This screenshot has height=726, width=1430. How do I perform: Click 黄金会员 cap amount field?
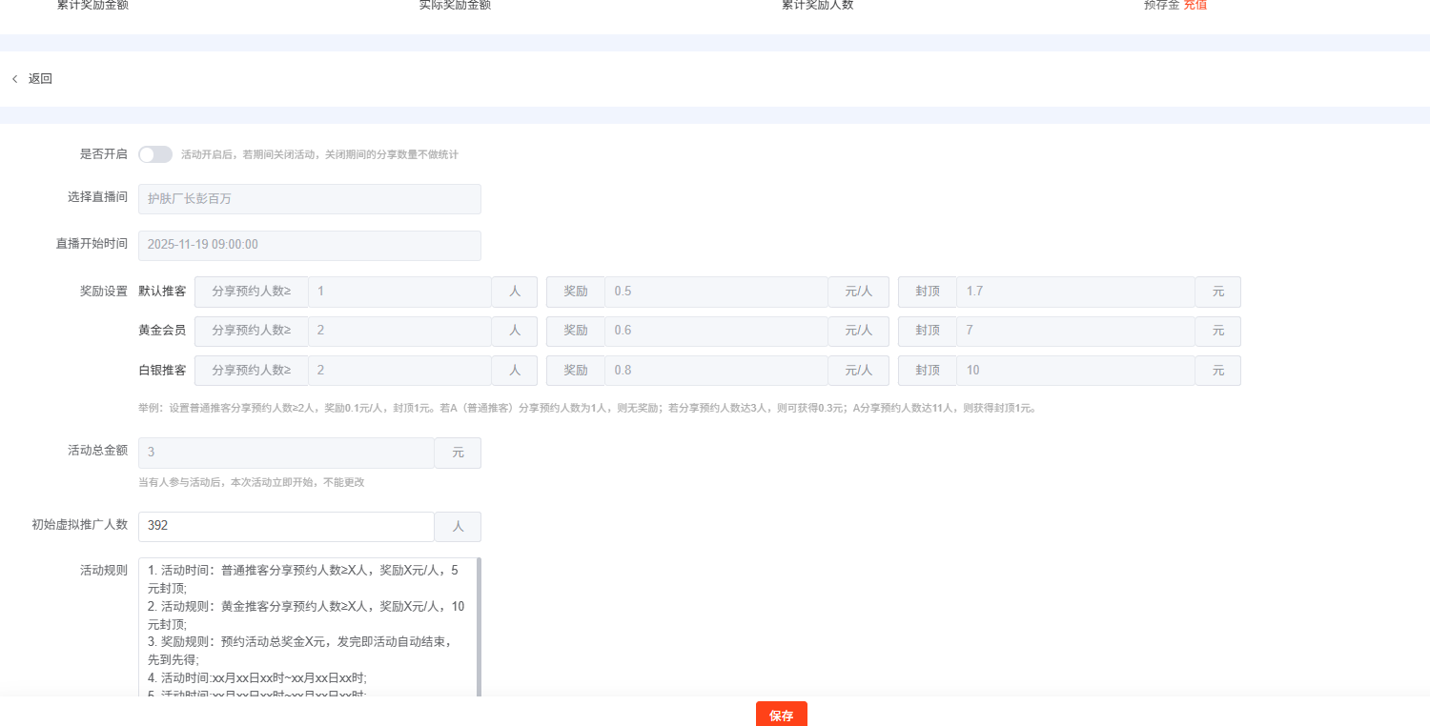[x=1074, y=331]
